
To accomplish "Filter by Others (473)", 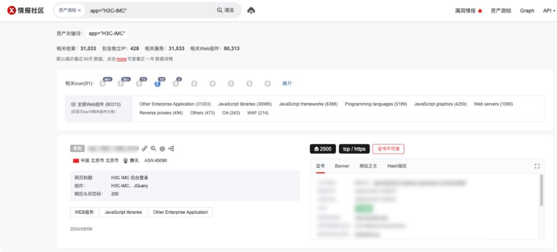I will click(203, 113).
